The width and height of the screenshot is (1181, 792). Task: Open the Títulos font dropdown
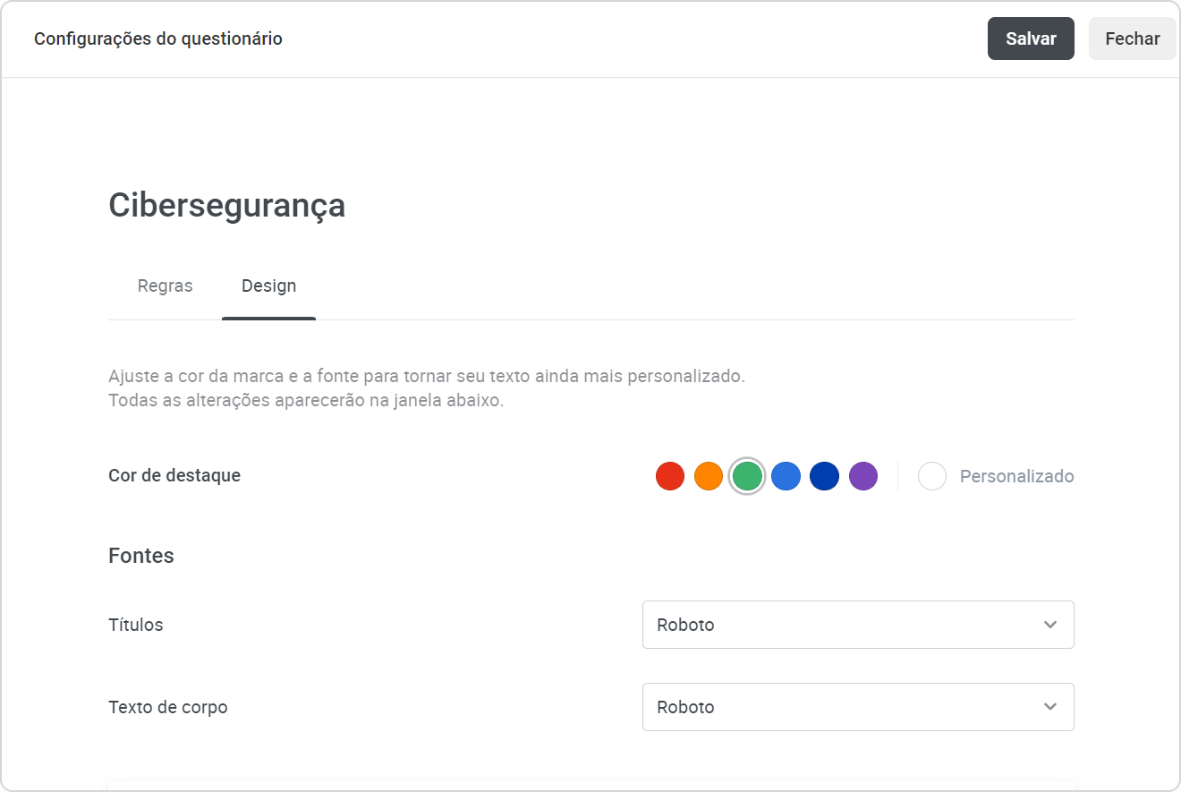coord(857,625)
